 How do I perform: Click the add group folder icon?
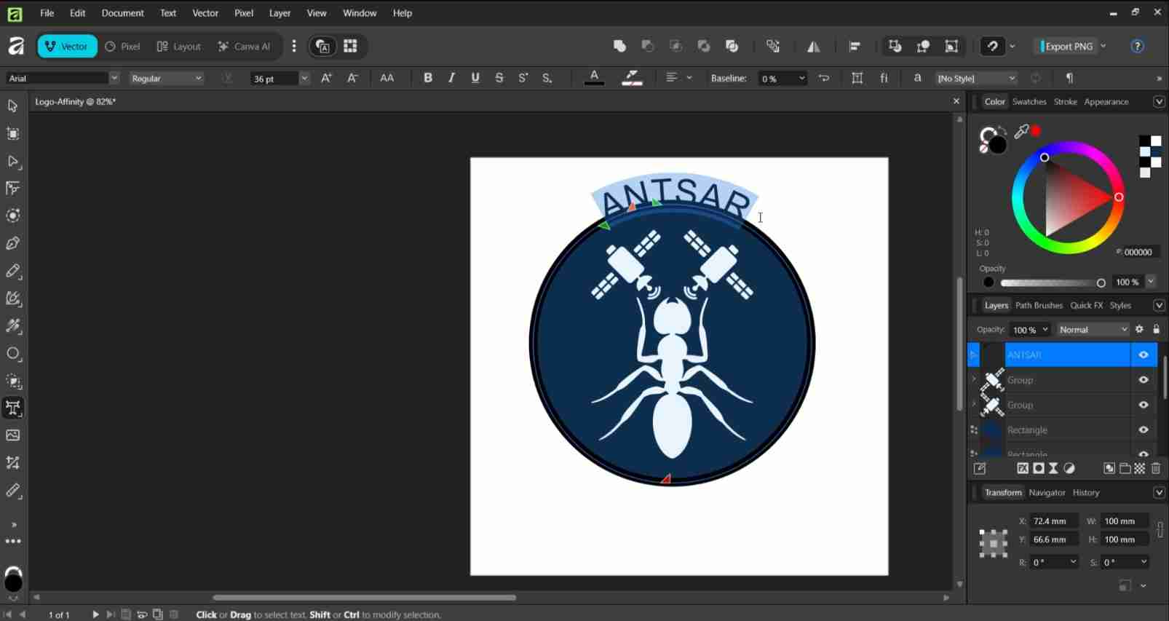[1125, 468]
